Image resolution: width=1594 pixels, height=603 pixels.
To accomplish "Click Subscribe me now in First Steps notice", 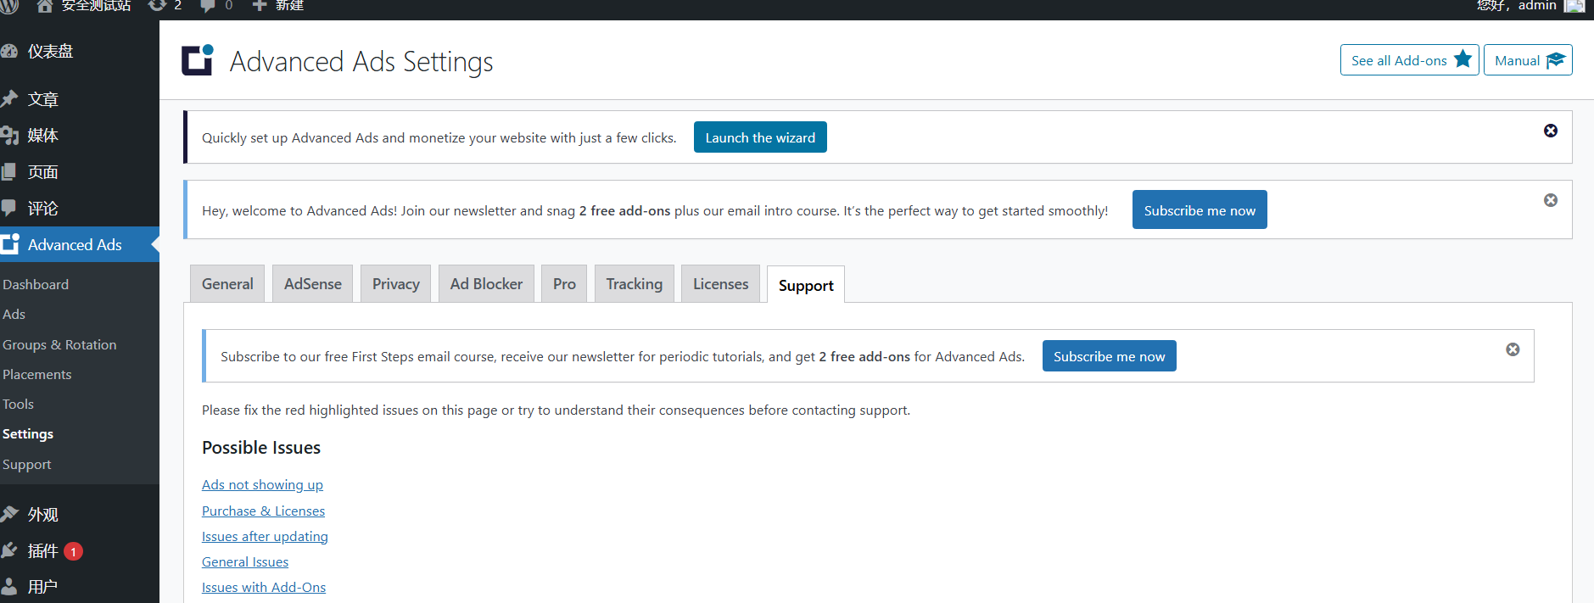I will coord(1110,356).
